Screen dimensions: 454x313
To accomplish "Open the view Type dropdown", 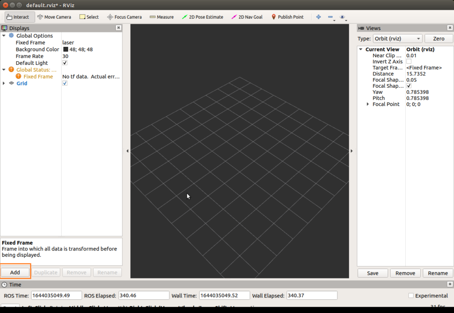I will 397,38.
